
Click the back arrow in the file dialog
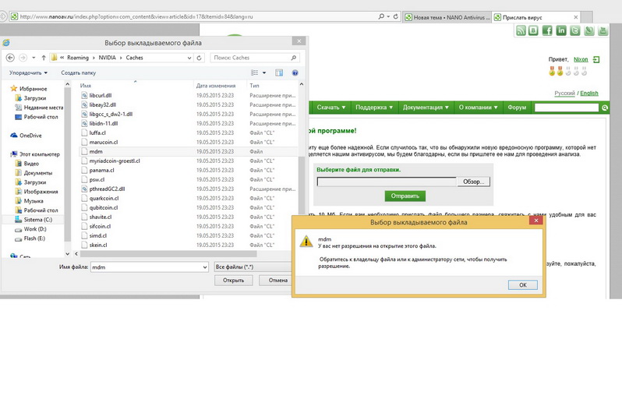[x=10, y=58]
